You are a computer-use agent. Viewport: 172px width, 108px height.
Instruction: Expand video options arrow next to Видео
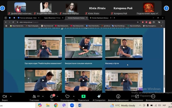pyautogui.click(x=11, y=96)
